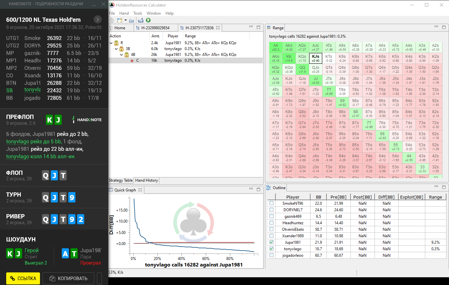Start calculation with the green play icon
This screenshot has width=449, height=285.
(x=148, y=20)
